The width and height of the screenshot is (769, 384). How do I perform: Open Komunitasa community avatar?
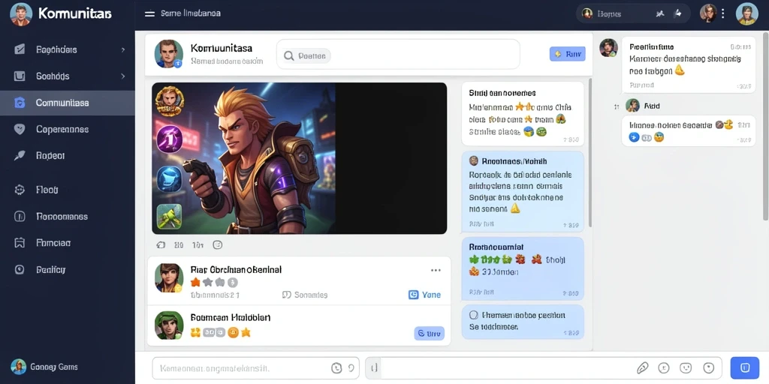169,53
